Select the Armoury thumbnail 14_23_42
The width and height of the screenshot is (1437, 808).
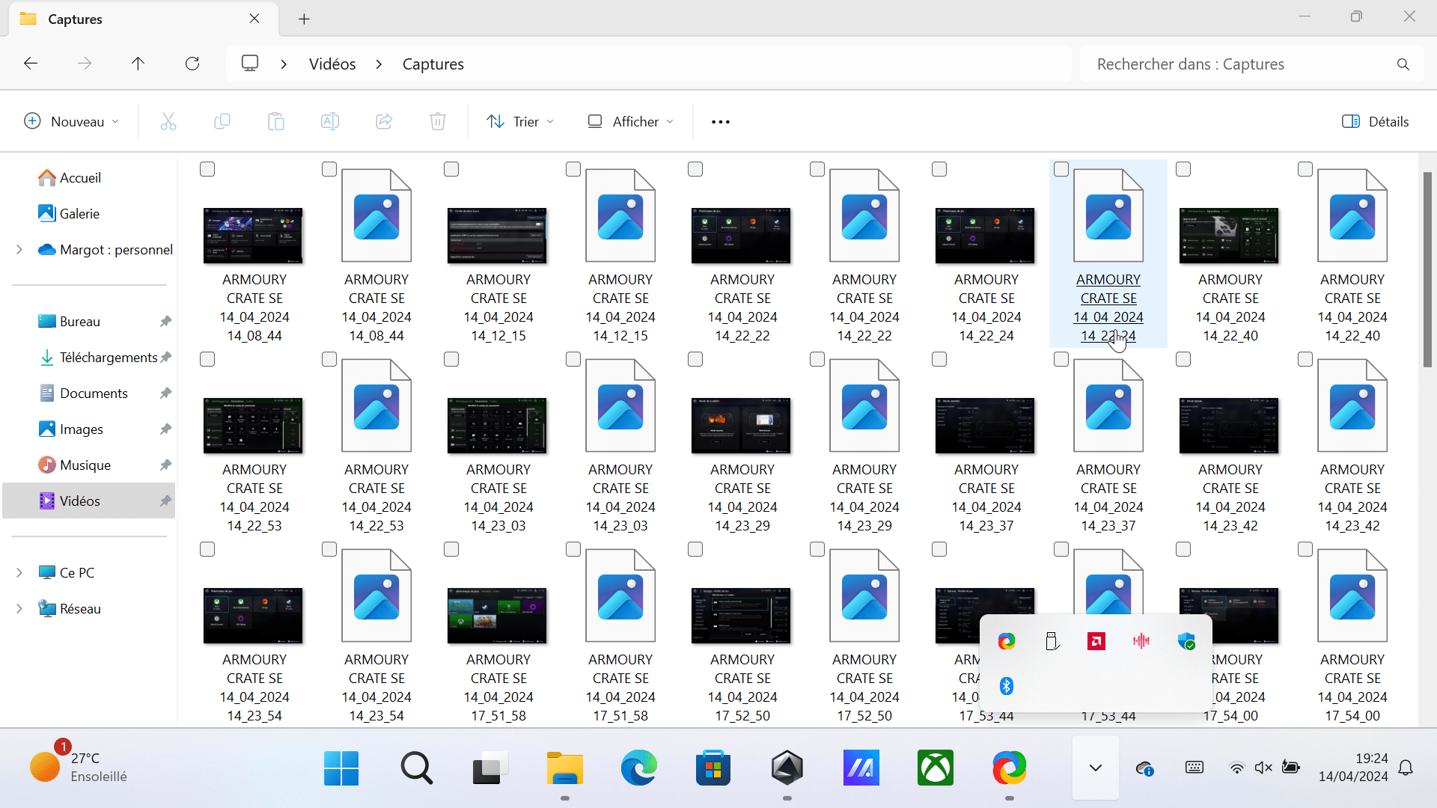(1230, 426)
